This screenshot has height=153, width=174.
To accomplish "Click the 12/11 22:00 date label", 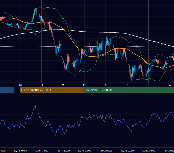I will 84,150.
